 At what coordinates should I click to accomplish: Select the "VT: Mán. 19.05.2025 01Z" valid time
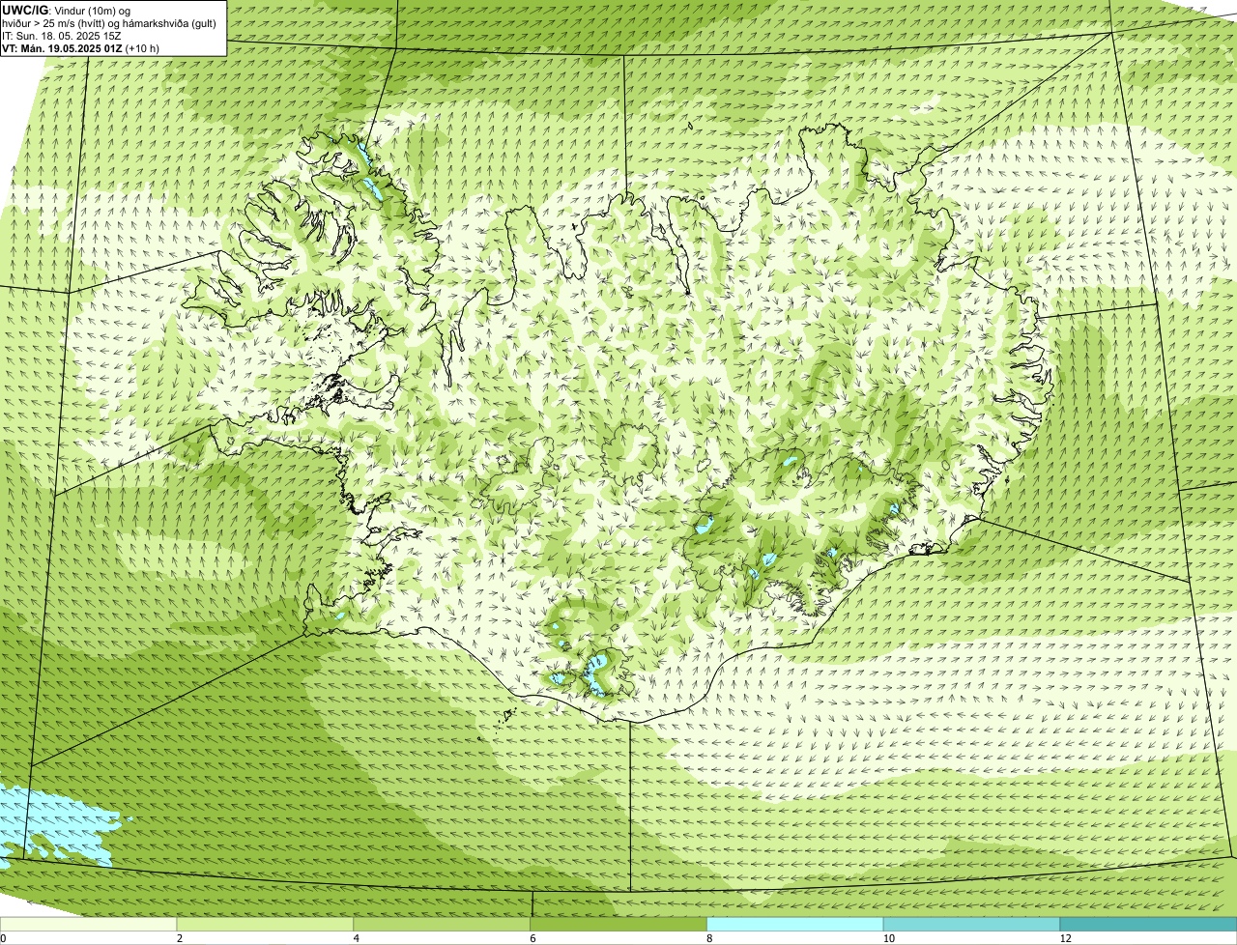[62, 48]
